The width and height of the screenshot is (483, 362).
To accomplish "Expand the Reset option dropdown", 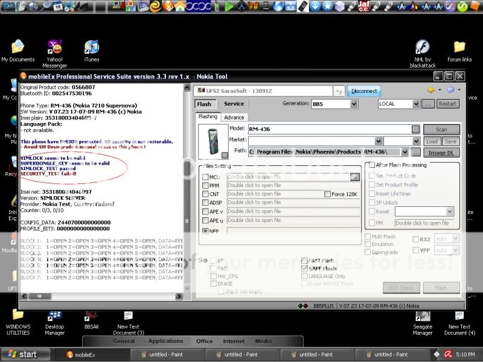I will (450, 212).
